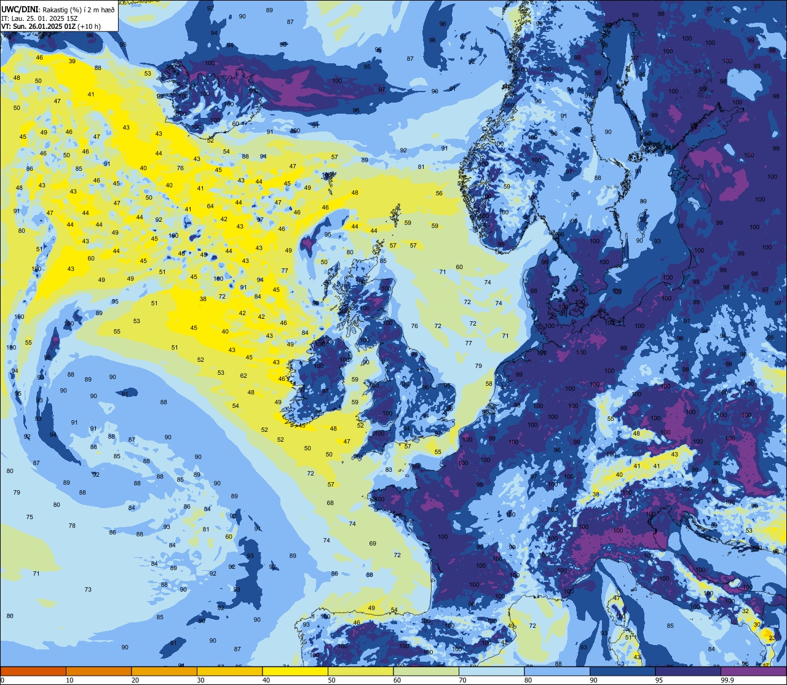The image size is (787, 685).
Task: Click the 'VT: Sun. 26.01.2025 01Z (+10 h)' line
Action: coord(51,26)
